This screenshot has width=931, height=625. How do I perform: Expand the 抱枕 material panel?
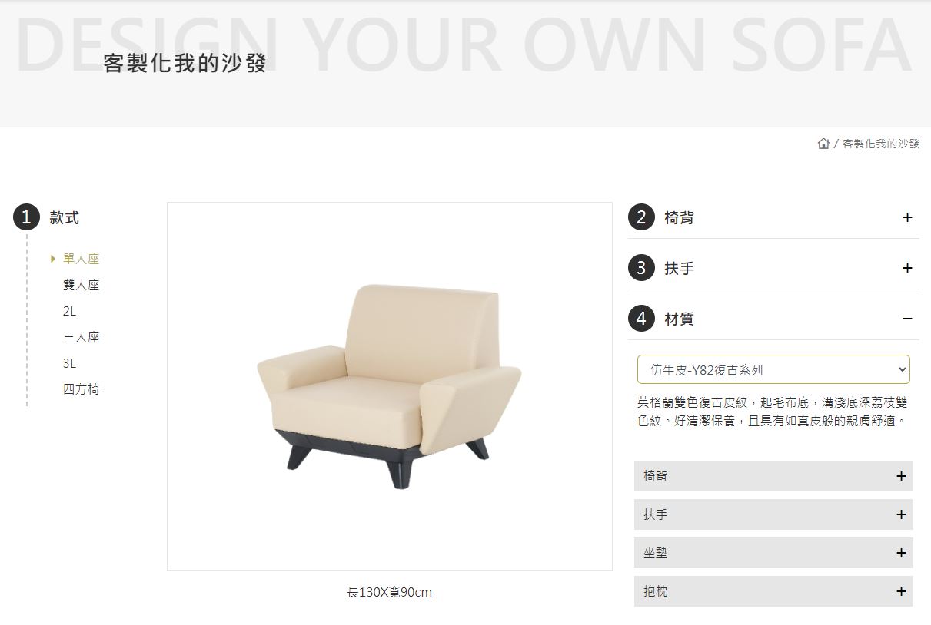773,591
